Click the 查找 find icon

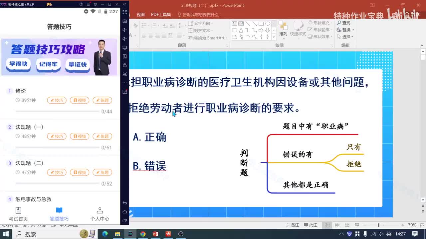pos(339,23)
